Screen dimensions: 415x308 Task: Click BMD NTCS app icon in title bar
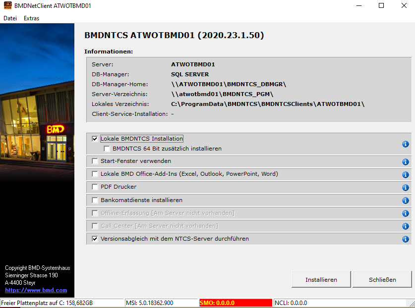(7, 5)
